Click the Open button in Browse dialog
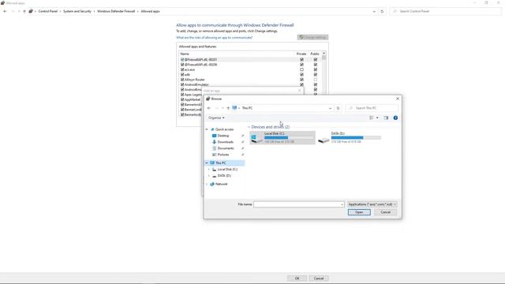Image resolution: width=505 pixels, height=284 pixels. [359, 212]
